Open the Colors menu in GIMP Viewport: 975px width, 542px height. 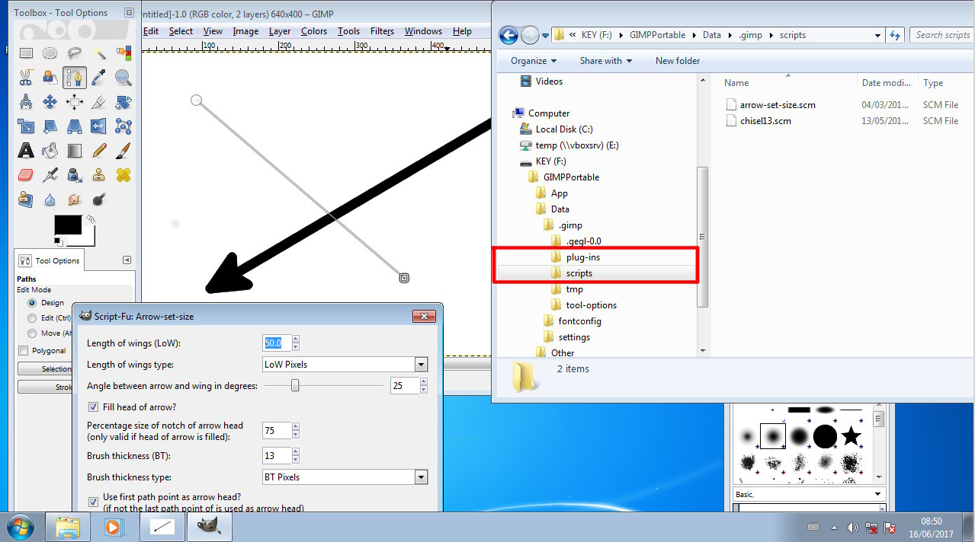click(x=314, y=31)
